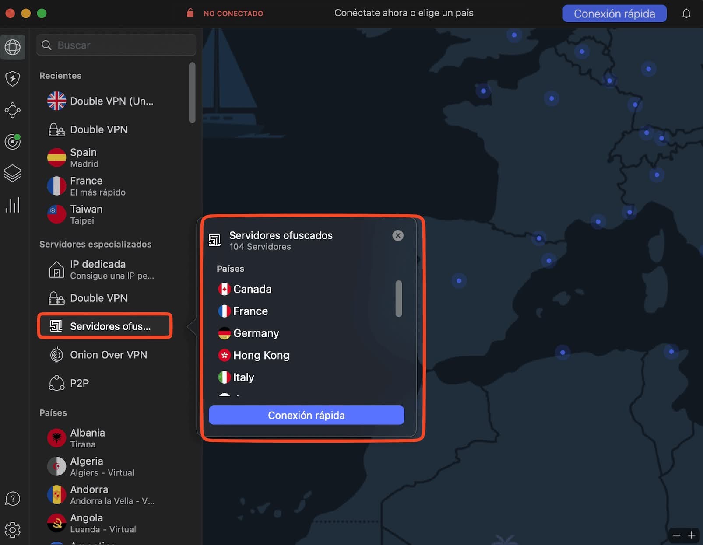Click the Buscar search field
The height and width of the screenshot is (545, 703).
(116, 45)
